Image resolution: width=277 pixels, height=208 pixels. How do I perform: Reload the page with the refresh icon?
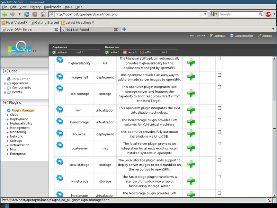point(27,14)
